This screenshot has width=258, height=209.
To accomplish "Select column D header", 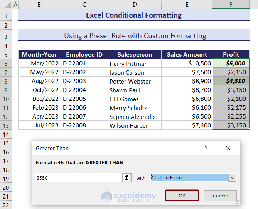I will 135,5.
